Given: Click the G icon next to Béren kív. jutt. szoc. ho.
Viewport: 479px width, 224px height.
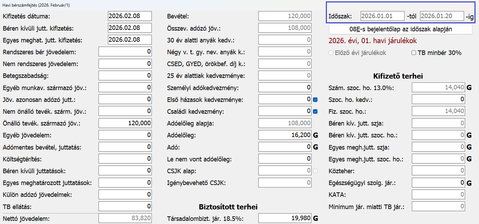Looking at the screenshot, I should (469, 135).
